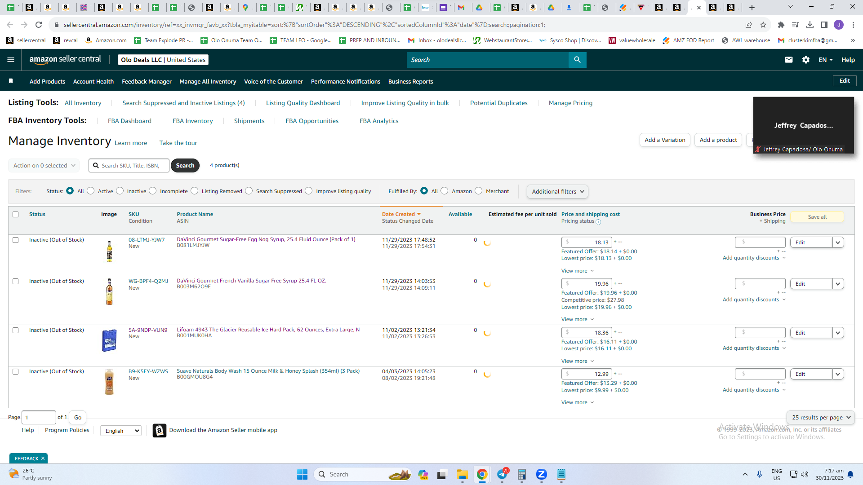863x485 pixels.
Task: Open the English language select in footer
Action: click(121, 431)
